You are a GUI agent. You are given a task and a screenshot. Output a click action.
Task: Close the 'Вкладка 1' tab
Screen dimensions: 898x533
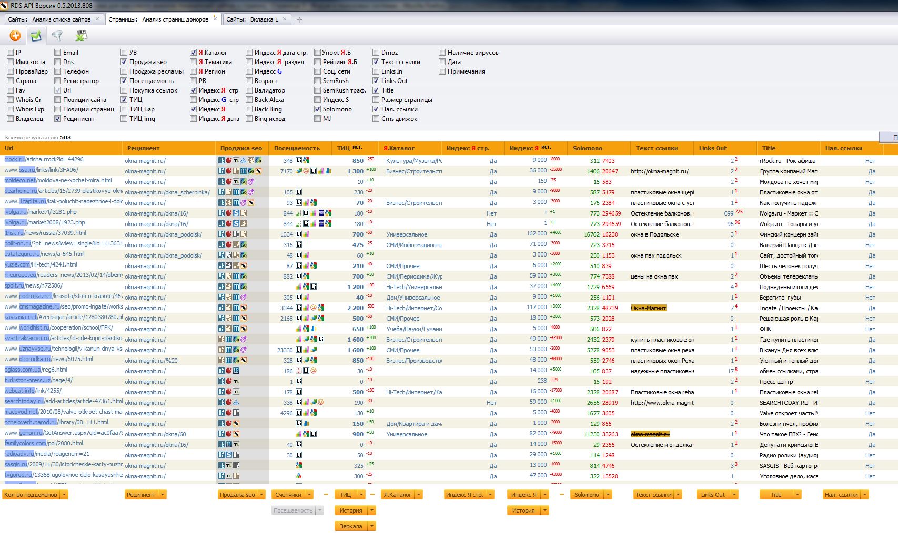pyautogui.click(x=285, y=19)
